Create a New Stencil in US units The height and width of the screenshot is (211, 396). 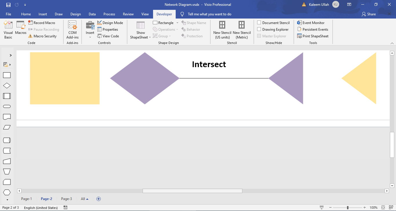[222, 30]
